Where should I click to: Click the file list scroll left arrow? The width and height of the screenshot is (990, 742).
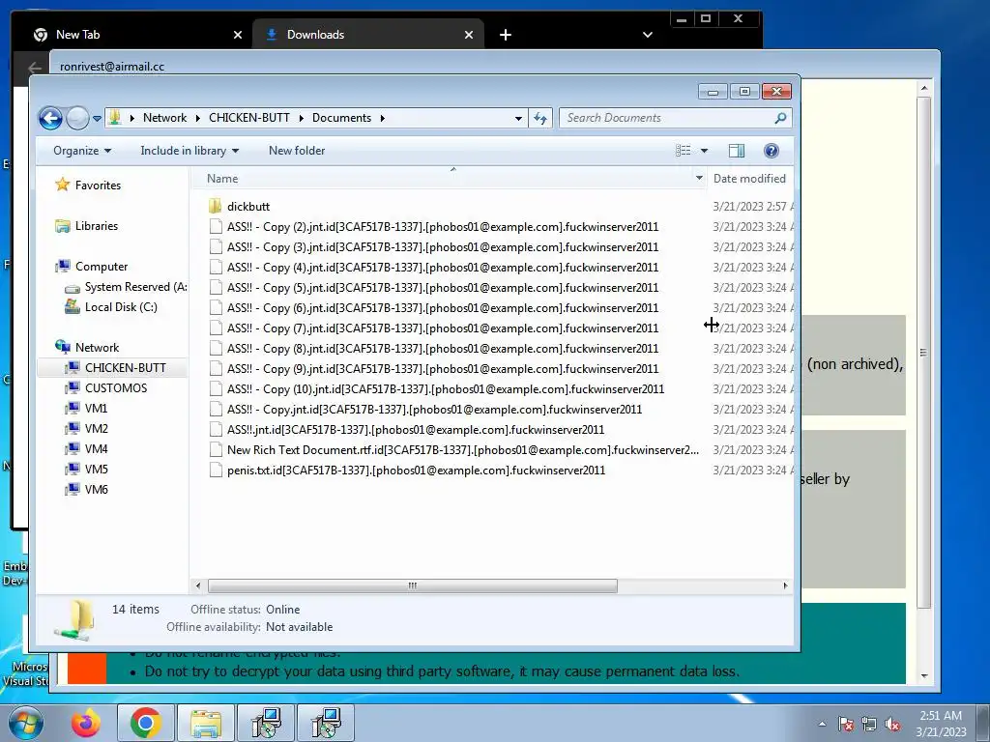tap(197, 586)
